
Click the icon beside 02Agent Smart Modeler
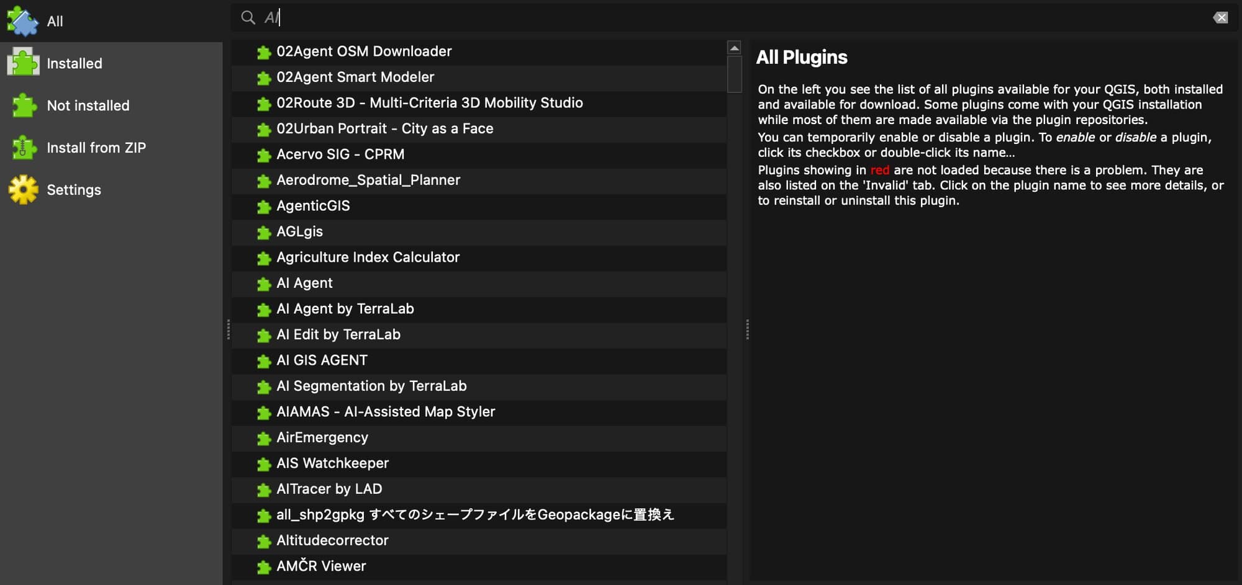264,78
